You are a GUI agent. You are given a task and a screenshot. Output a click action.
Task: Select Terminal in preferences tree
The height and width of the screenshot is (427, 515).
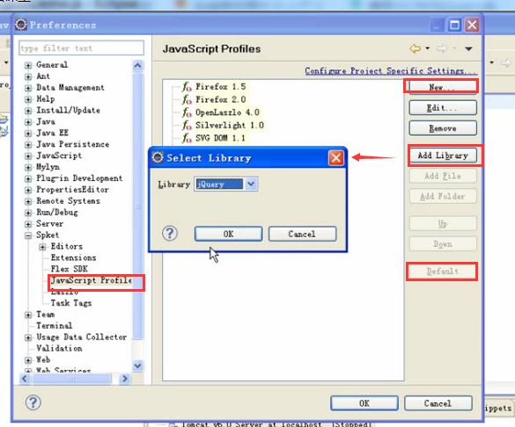pyautogui.click(x=55, y=326)
